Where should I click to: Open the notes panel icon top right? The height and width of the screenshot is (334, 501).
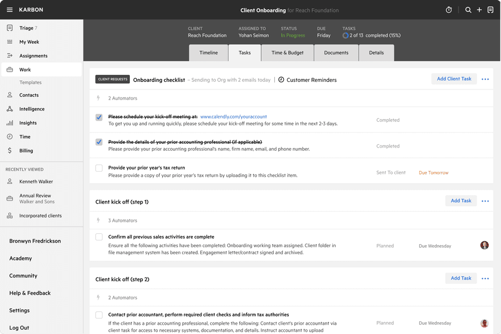click(x=490, y=10)
